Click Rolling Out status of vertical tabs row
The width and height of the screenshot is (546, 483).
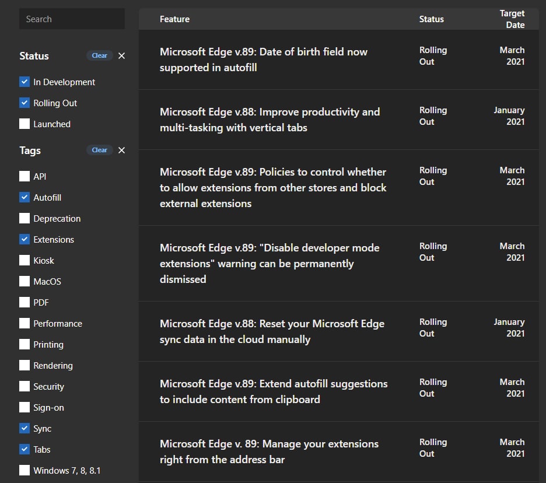coord(433,116)
